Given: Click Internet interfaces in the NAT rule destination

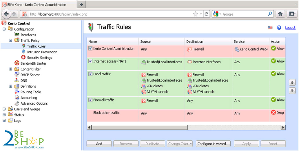Looking at the screenshot, I should 207,62.
